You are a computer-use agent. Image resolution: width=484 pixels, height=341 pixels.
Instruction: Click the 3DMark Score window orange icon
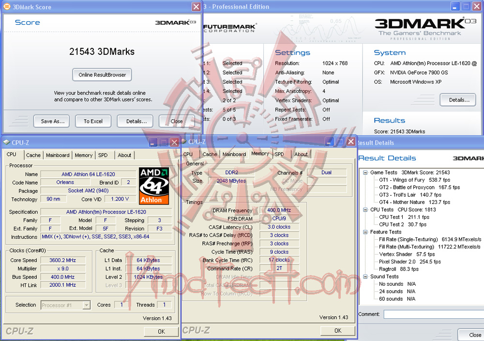(x=6, y=6)
